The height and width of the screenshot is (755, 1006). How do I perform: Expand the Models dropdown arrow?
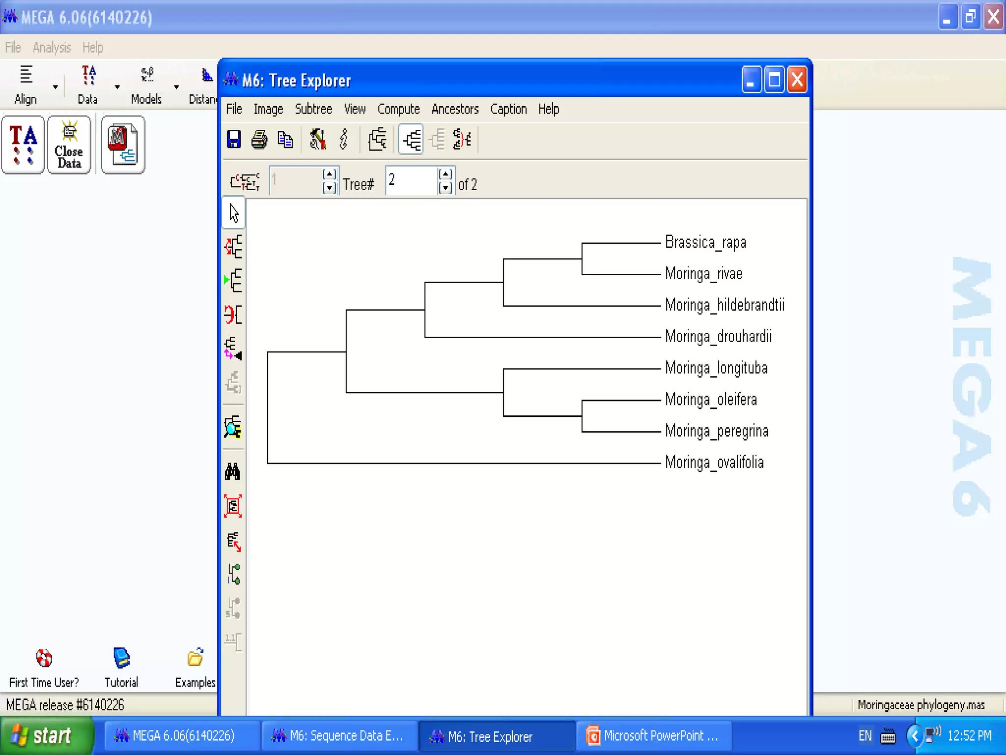tap(176, 87)
